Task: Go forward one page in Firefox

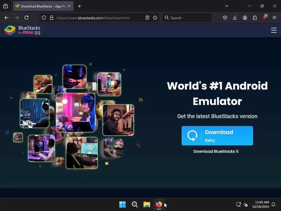Action: [16, 18]
